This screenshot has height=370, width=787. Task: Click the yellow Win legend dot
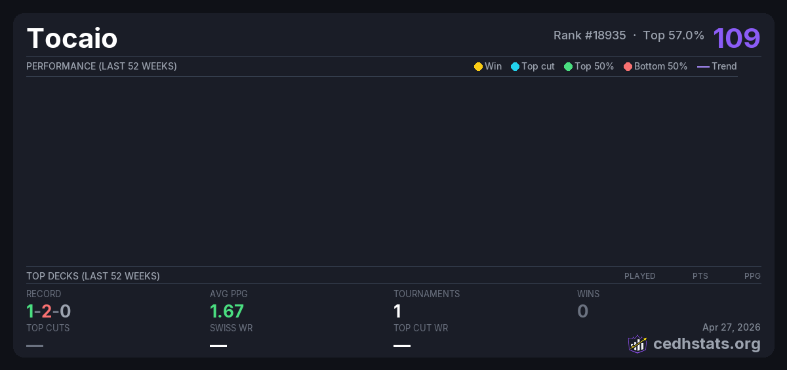[x=478, y=66]
